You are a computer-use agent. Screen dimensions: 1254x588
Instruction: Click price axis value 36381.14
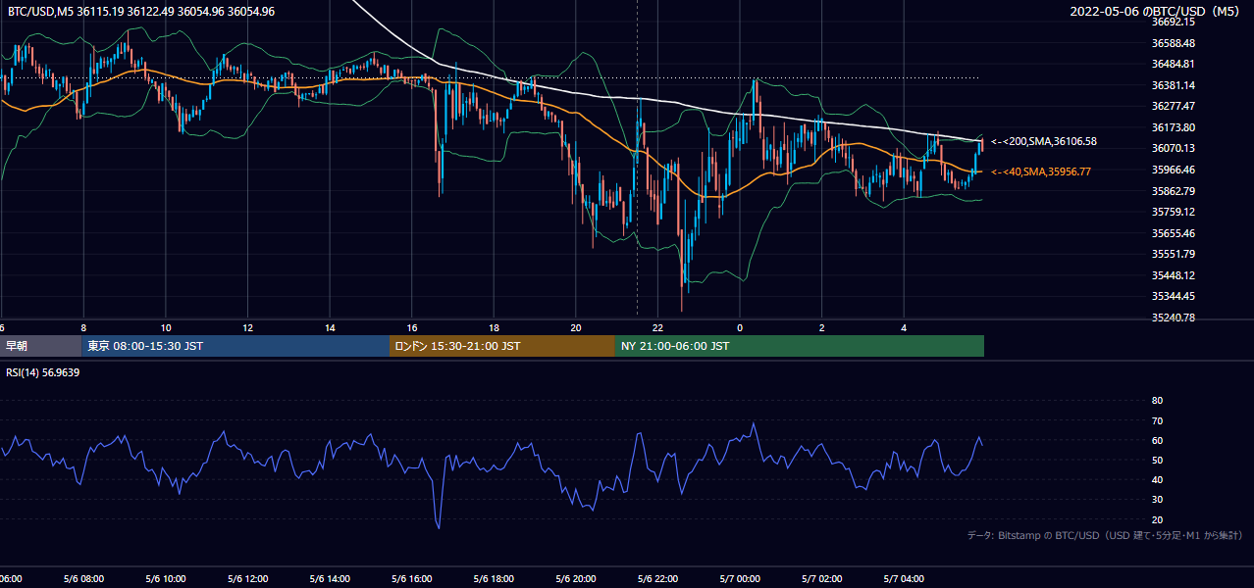tap(1174, 85)
